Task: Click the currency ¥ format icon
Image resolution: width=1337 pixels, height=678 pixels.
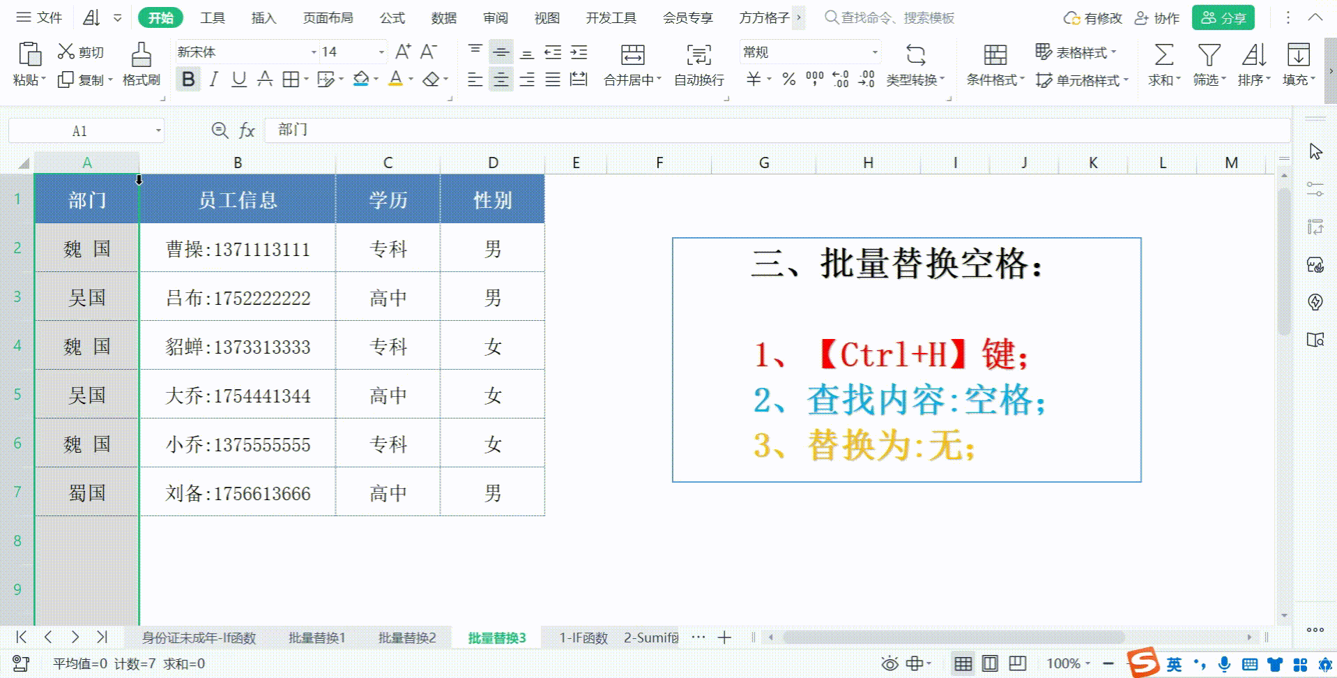Action: tap(754, 80)
